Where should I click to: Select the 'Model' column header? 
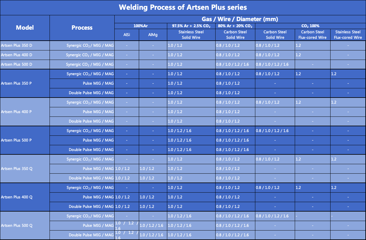point(25,28)
